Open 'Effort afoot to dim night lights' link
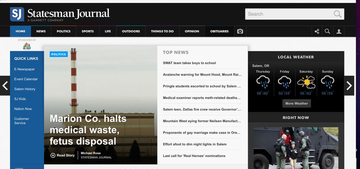 click(194, 144)
